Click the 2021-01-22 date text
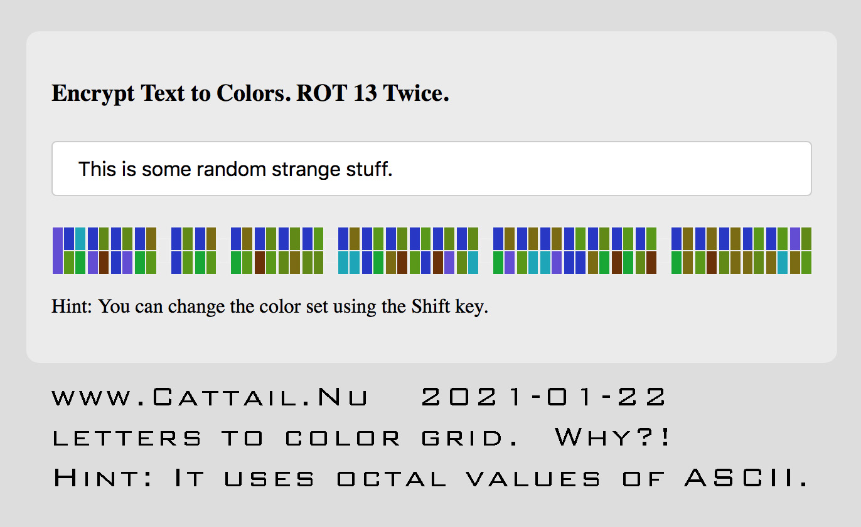The image size is (861, 527). point(543,397)
